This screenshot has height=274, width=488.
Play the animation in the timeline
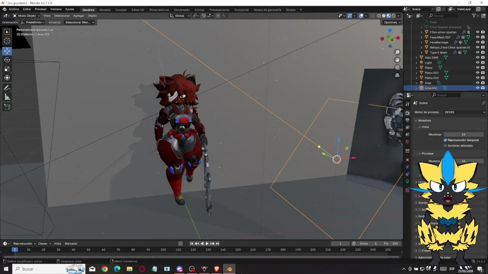(207, 244)
